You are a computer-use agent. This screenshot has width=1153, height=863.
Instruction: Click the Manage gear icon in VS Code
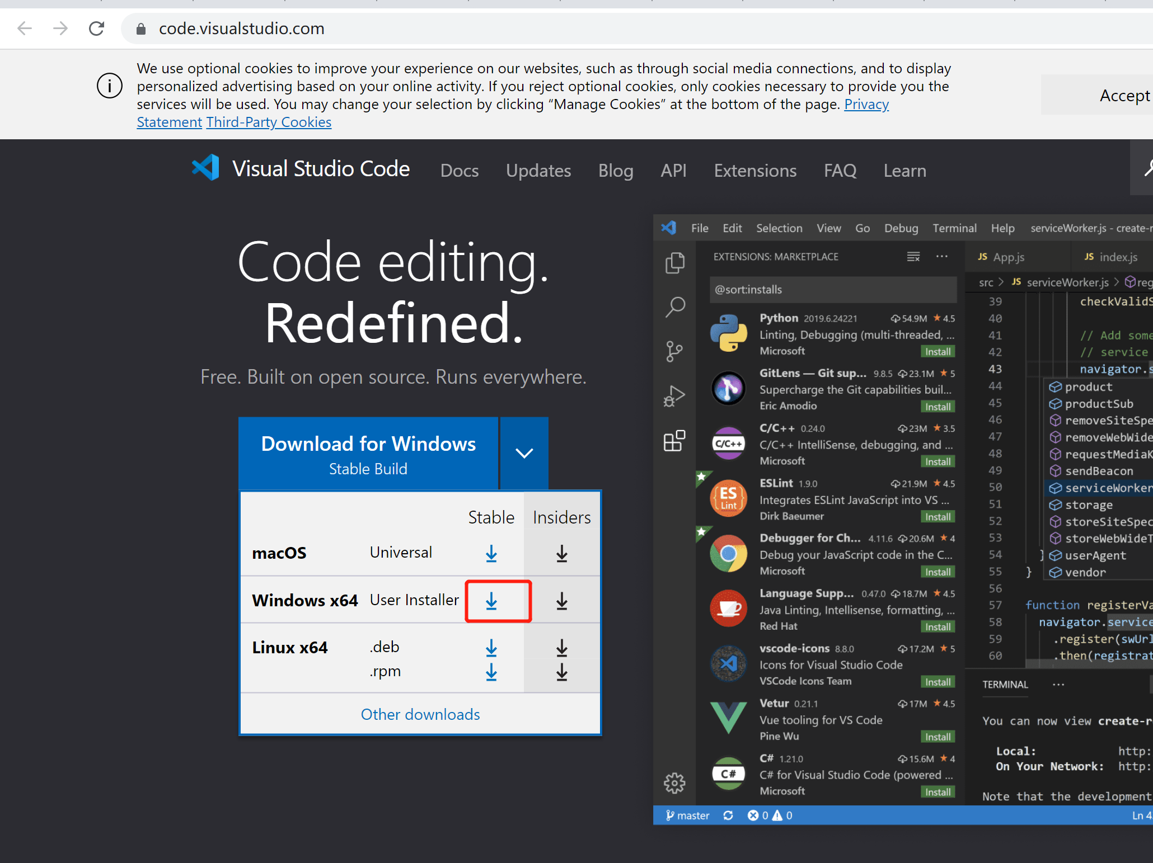(674, 783)
